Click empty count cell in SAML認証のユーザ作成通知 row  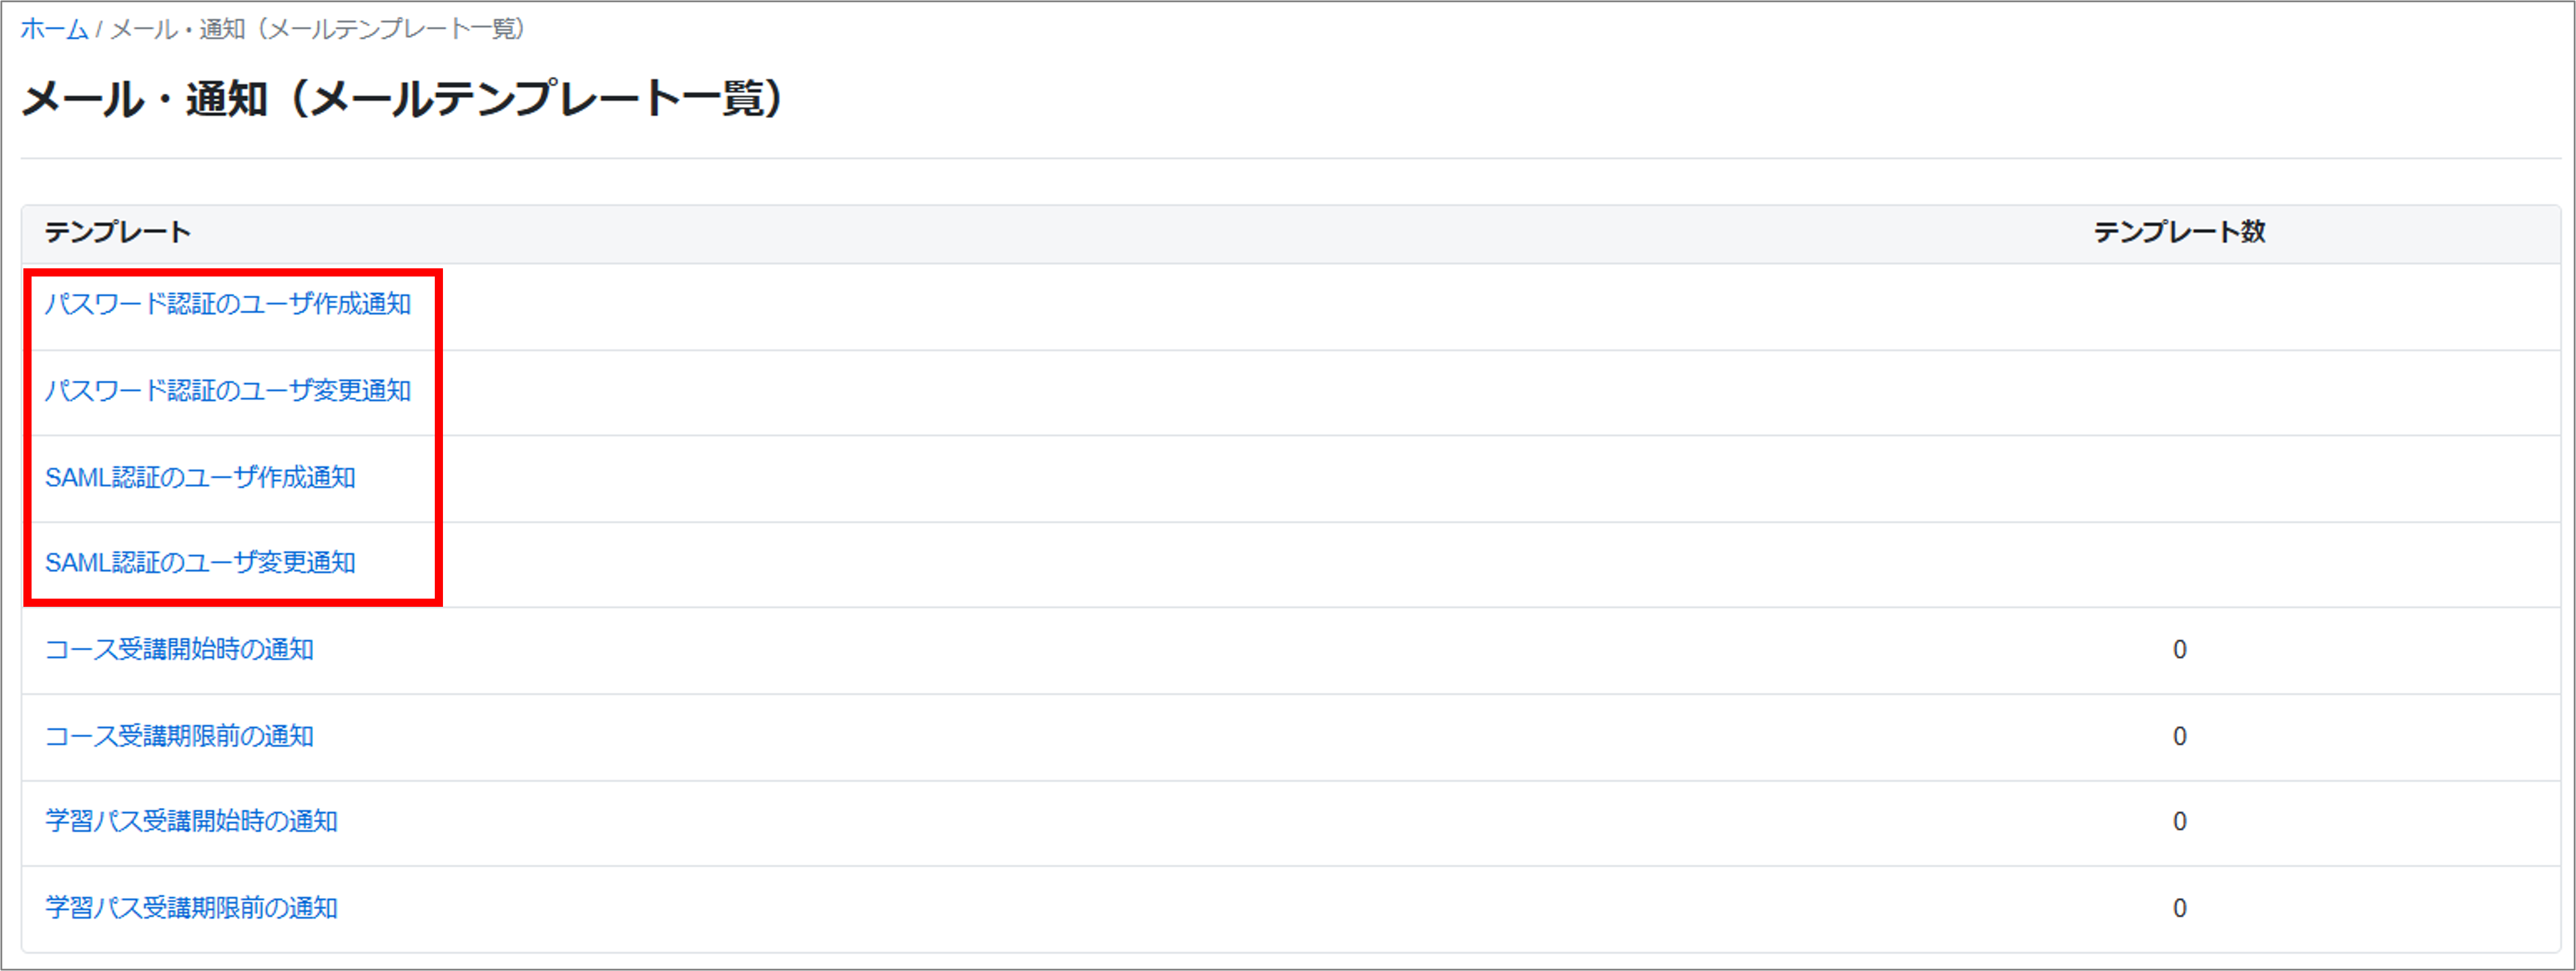coord(2179,478)
